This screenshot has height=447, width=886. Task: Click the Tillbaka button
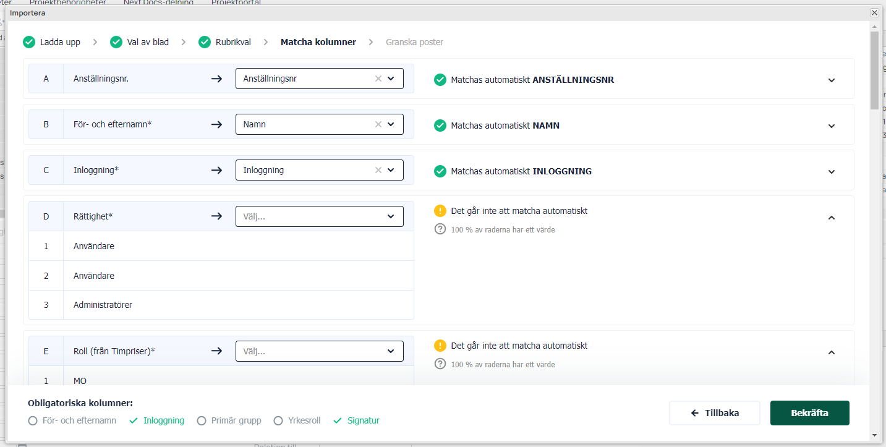[715, 413]
